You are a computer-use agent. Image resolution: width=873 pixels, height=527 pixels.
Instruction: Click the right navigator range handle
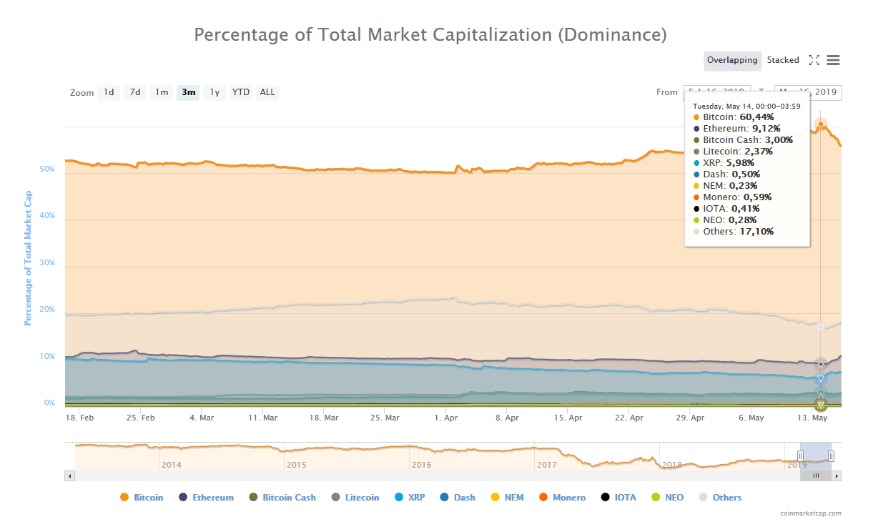tap(831, 456)
